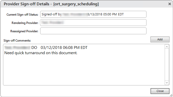This screenshot has height=97, width=173.
Task: Click the [ort_surgery_scheduling] text in the title
Action: 76,4
